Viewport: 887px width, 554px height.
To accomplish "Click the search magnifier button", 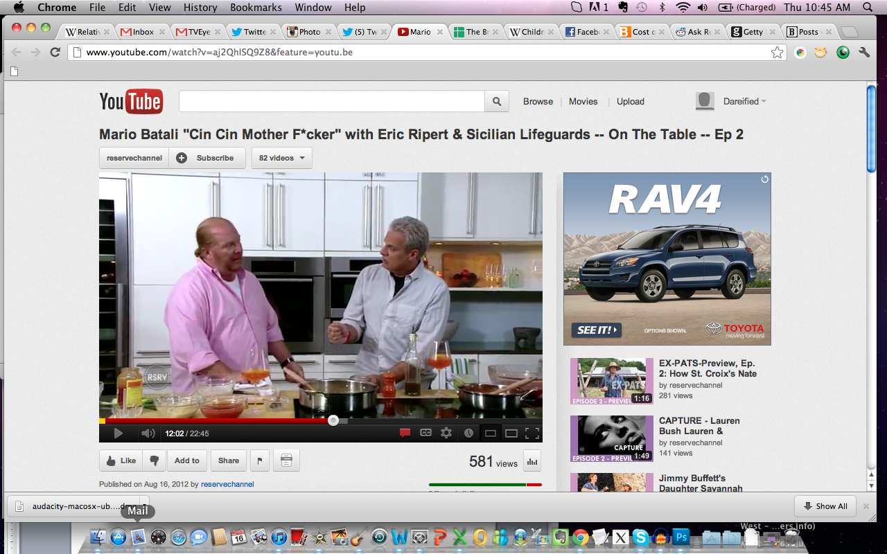I will tap(497, 102).
